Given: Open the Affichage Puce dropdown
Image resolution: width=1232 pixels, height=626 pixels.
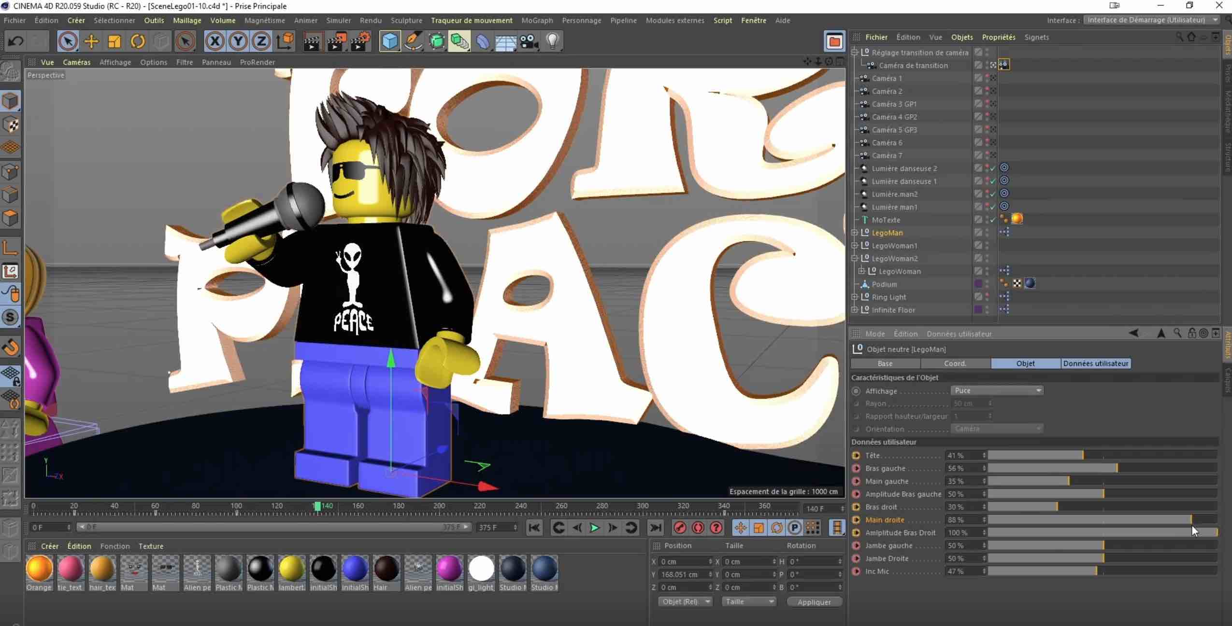Looking at the screenshot, I should click(997, 390).
